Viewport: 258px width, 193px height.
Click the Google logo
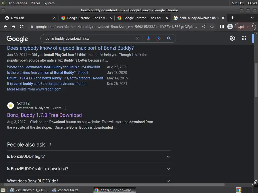[x=17, y=39]
